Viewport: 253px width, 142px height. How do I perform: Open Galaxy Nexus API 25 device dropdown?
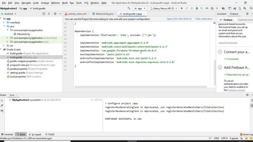(163, 8)
